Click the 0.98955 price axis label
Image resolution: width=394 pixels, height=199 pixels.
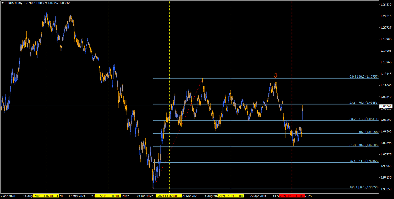pos(386,166)
